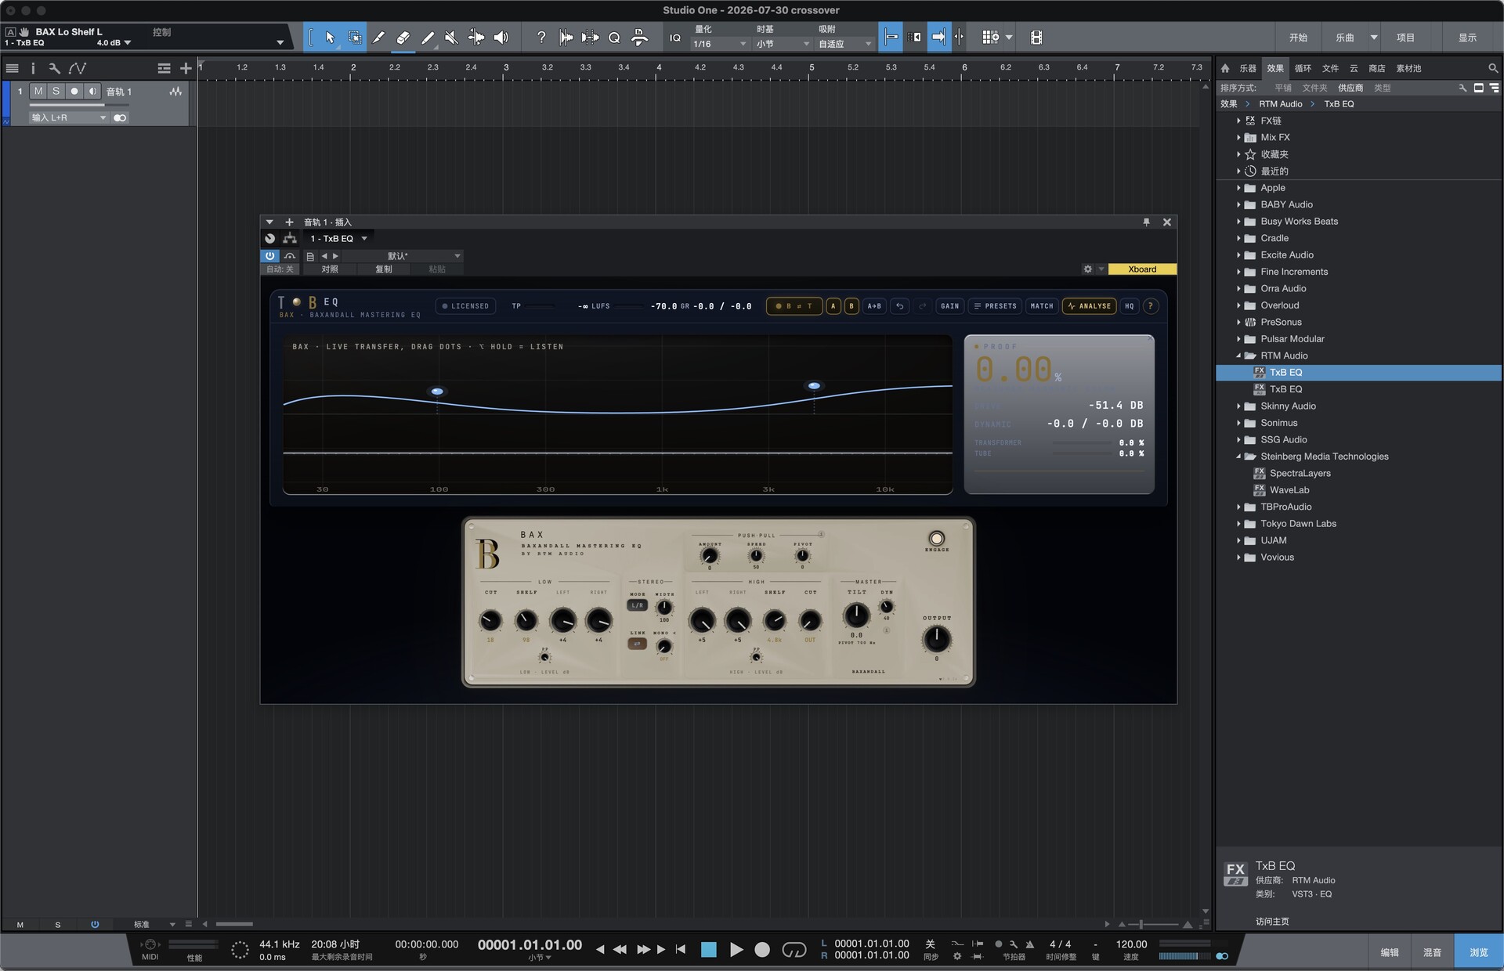
Task: Click the 对照 compare button
Action: tap(330, 269)
